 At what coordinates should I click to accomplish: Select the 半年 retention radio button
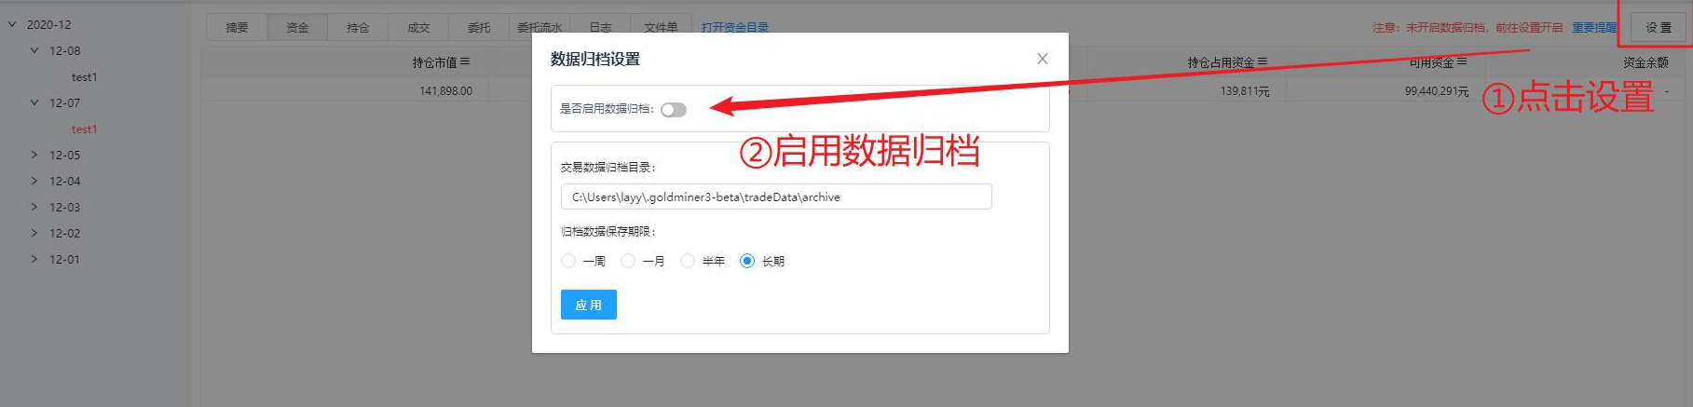click(x=688, y=261)
